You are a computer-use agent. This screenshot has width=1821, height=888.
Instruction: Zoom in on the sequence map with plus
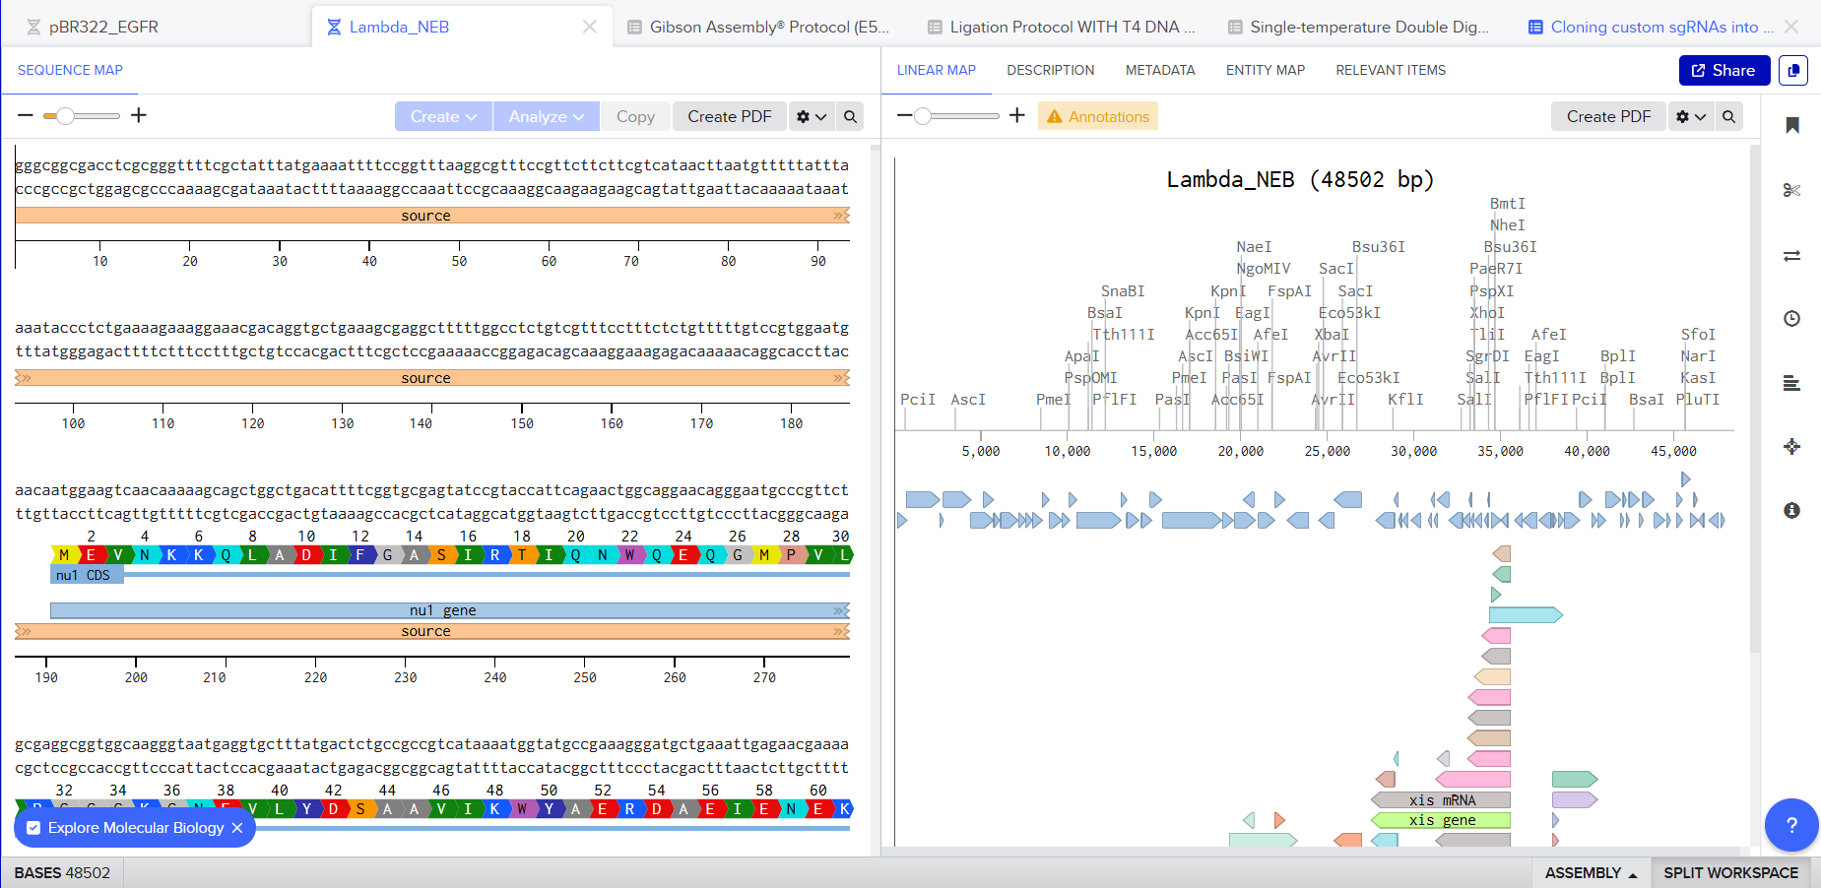click(139, 115)
